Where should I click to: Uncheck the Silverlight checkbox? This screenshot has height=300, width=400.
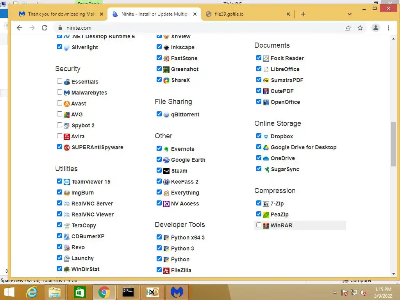tap(59, 47)
